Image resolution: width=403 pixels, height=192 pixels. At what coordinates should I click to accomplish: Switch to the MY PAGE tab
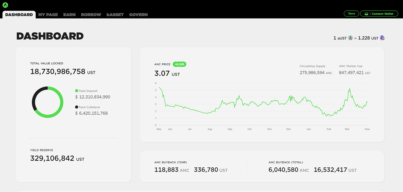48,15
